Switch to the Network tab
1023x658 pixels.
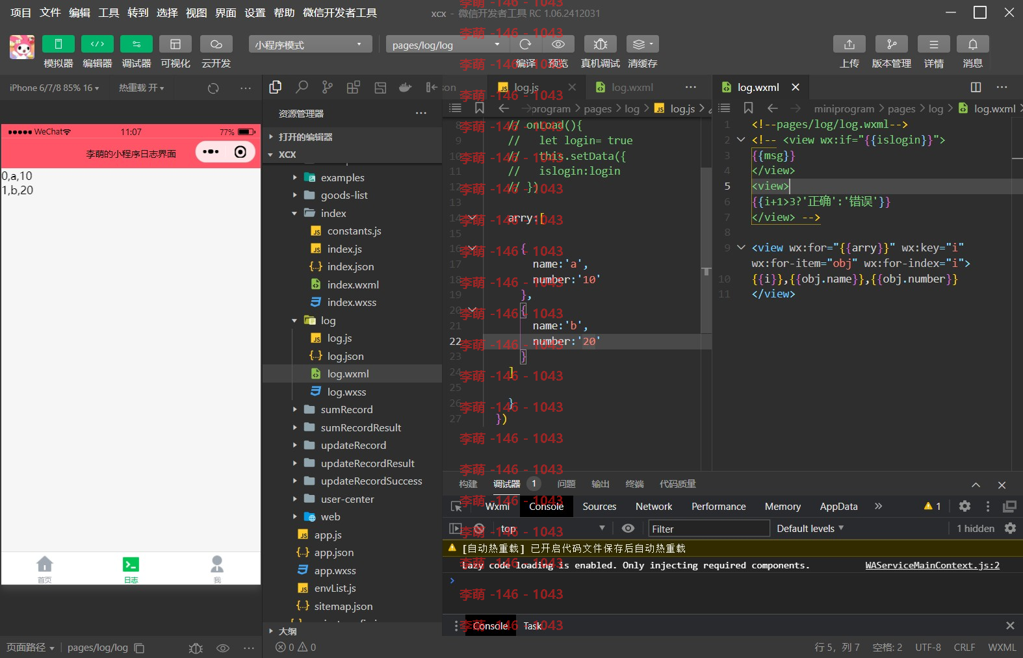point(654,507)
